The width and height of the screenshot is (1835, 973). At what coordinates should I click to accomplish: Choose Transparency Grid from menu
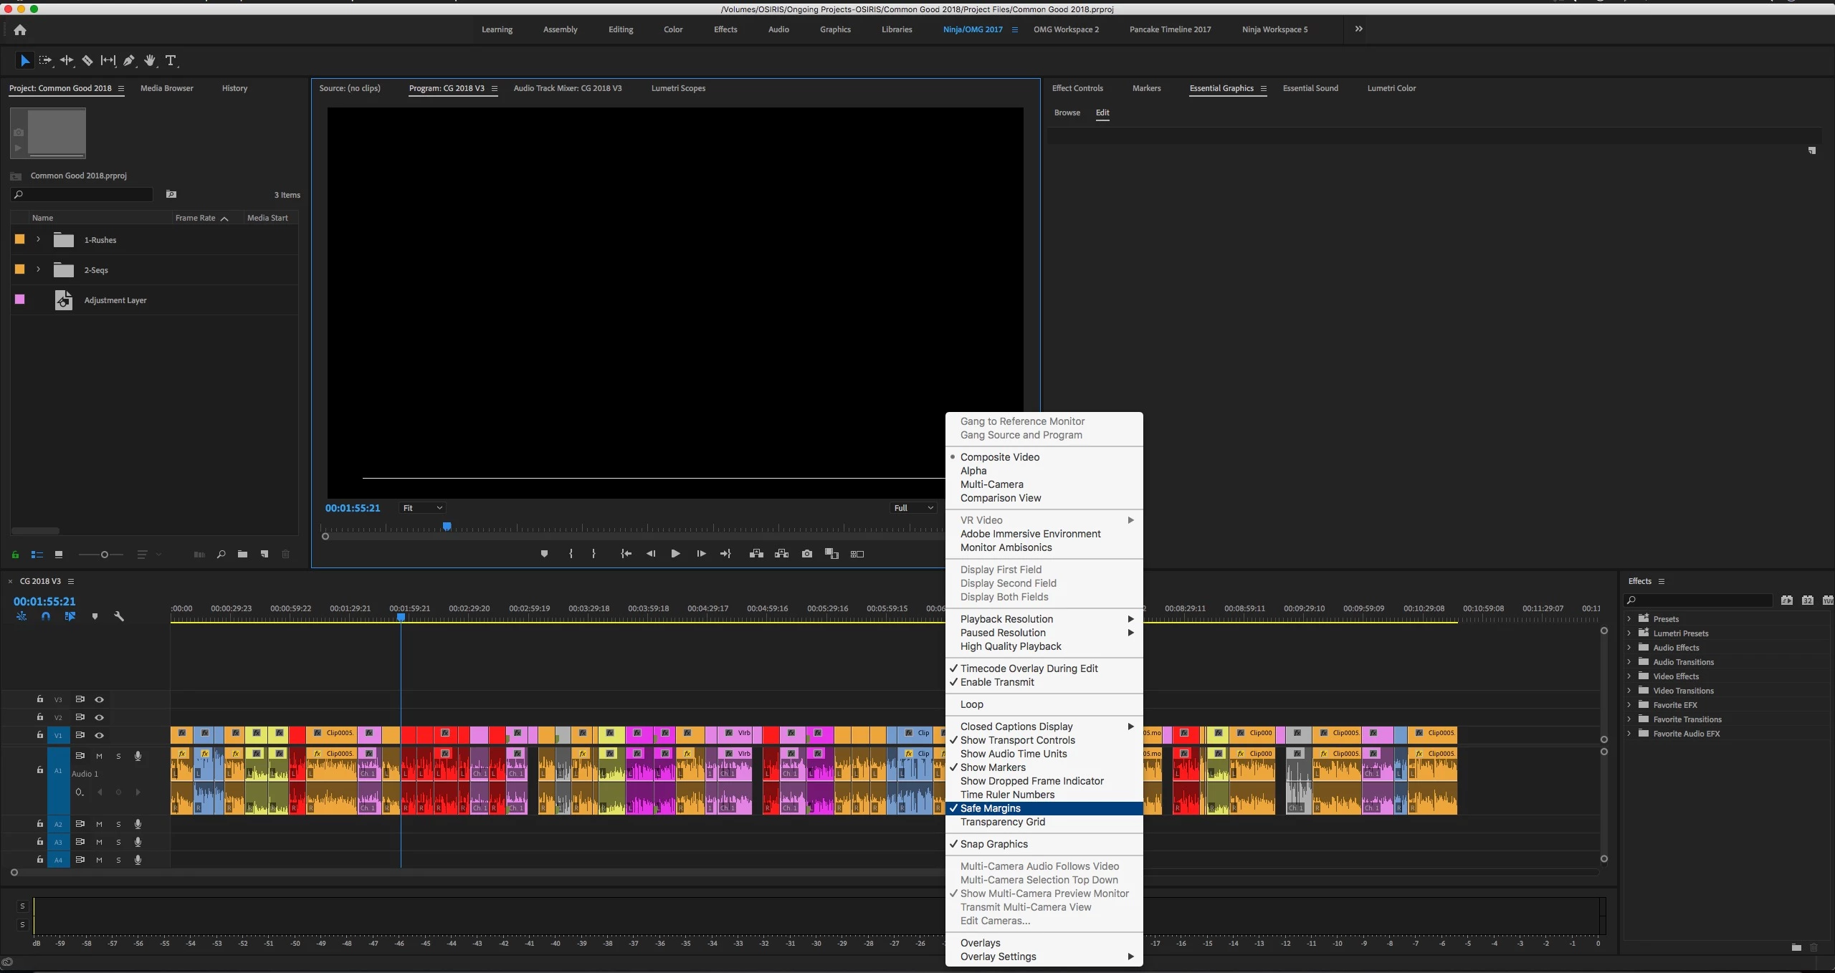pos(1003,822)
